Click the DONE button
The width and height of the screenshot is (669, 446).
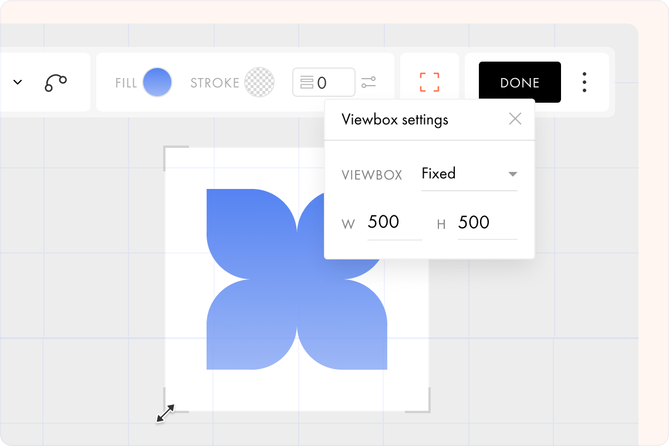tap(519, 82)
